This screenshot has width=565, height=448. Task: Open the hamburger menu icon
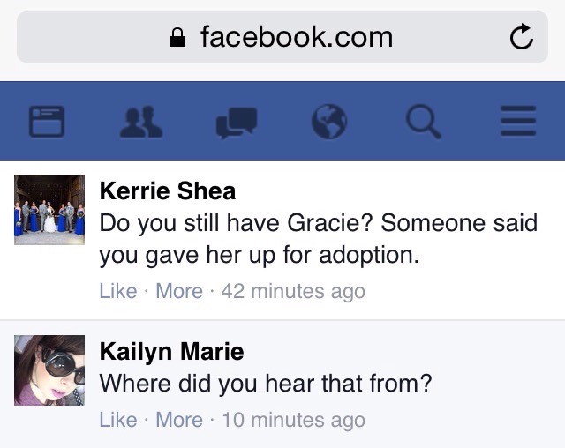518,121
